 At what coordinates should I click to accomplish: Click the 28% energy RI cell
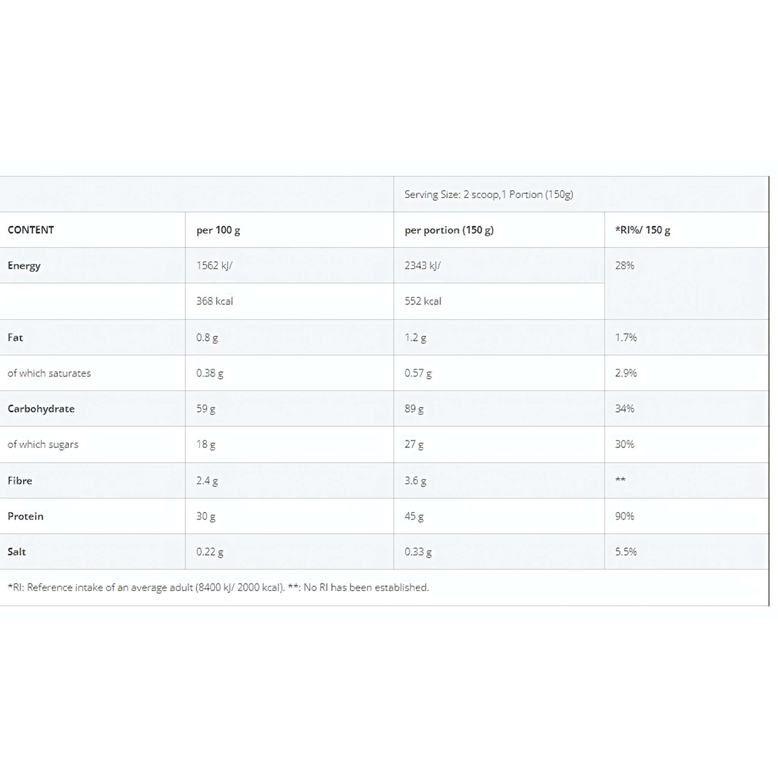click(x=624, y=266)
